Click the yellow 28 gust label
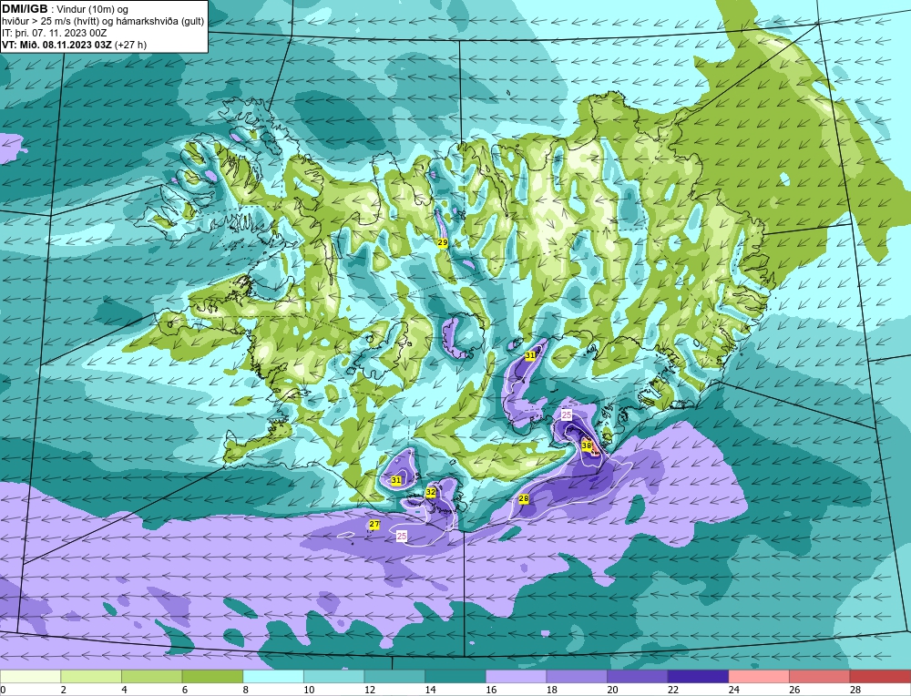This screenshot has width=911, height=696. coord(524,498)
